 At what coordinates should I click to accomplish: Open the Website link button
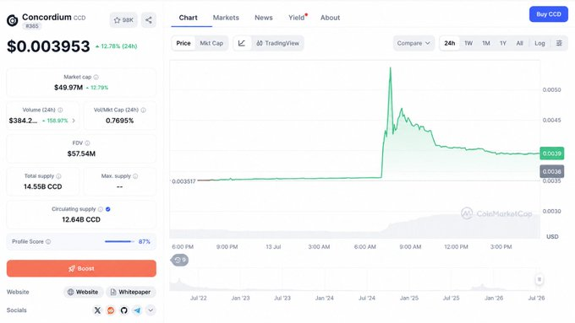(x=83, y=292)
